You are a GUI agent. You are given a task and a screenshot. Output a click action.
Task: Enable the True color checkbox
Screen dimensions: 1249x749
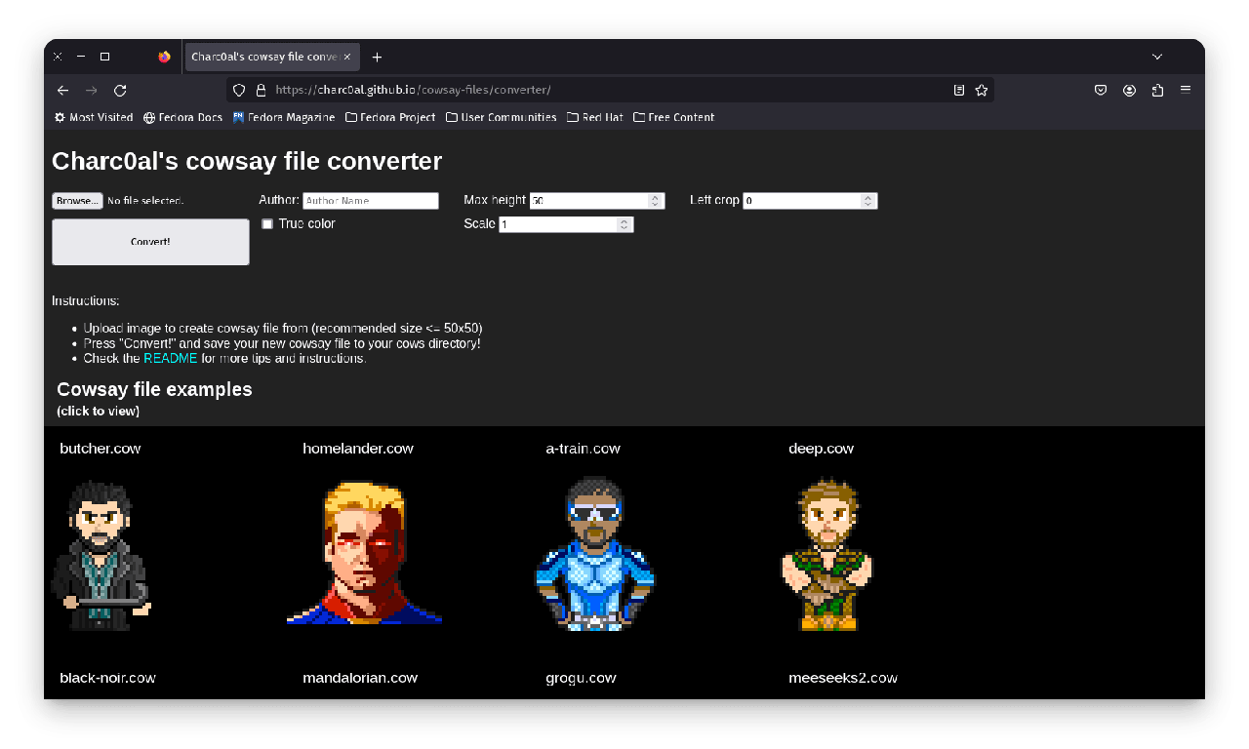[x=267, y=224]
